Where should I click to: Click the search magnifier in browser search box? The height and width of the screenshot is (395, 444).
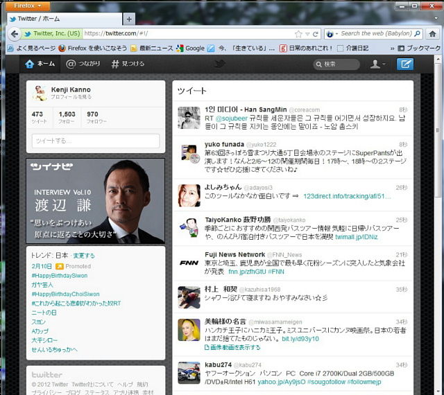click(417, 34)
